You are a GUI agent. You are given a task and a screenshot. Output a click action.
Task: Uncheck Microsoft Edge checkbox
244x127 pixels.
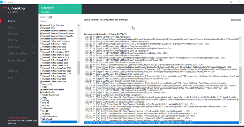41,28
